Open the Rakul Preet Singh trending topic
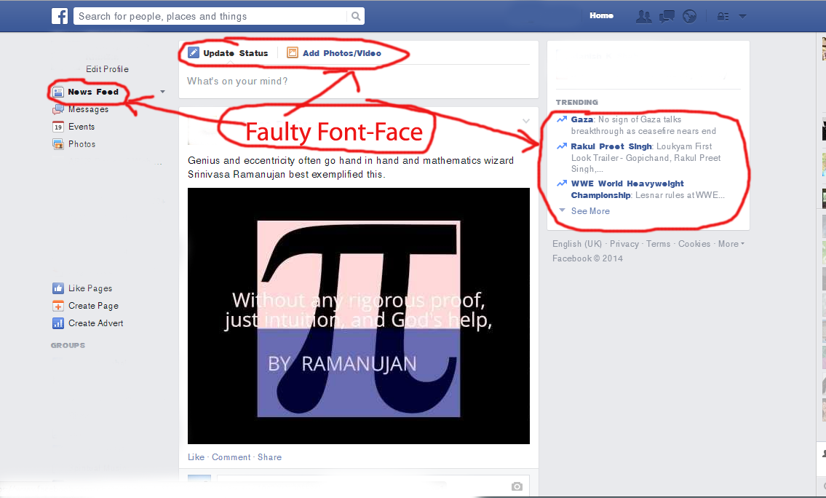The image size is (826, 498). point(611,146)
